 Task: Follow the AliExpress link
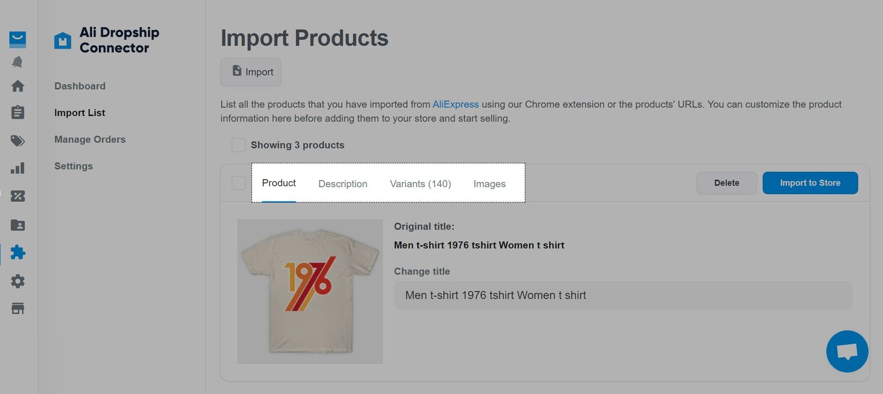455,104
